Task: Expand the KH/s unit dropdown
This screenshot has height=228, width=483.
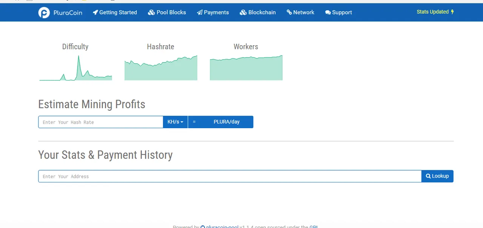Action: 175,122
